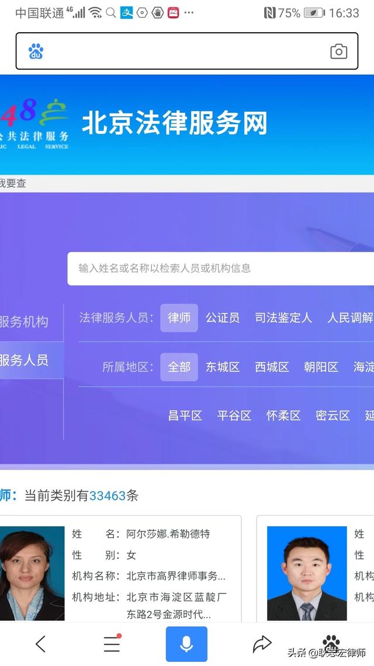
Task: Go back using the bottom back arrow
Action: 40,644
